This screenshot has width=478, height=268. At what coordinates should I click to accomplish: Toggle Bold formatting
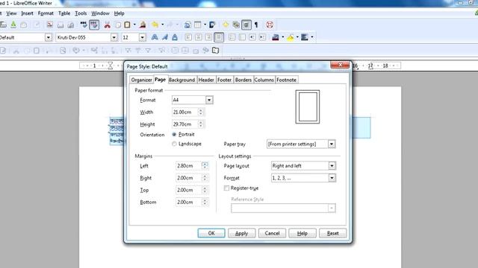click(155, 37)
